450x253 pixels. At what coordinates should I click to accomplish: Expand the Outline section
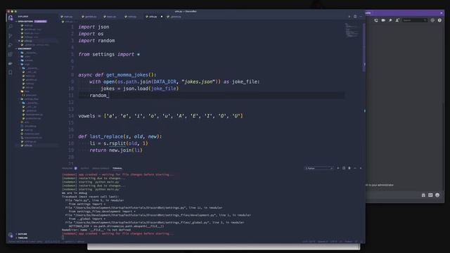(x=22, y=234)
